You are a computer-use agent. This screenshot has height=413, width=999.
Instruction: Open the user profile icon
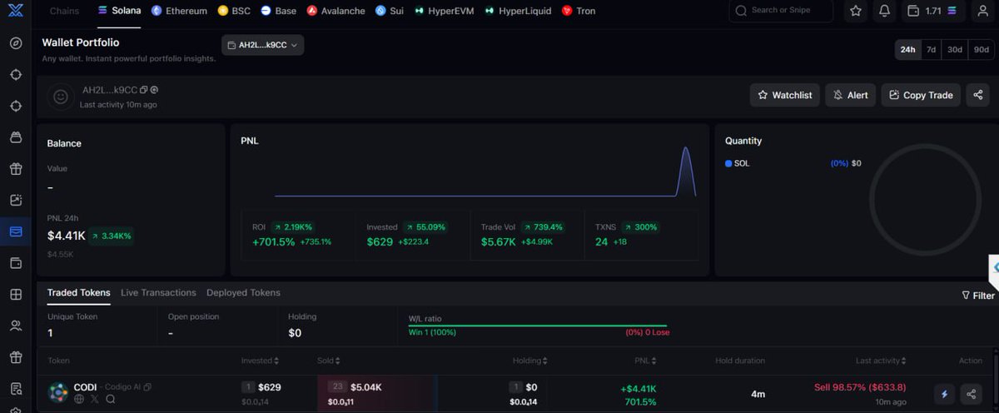point(983,11)
